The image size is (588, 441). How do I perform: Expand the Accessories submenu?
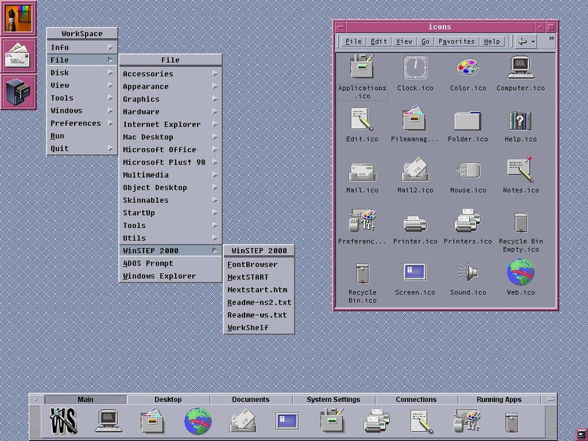coord(171,74)
